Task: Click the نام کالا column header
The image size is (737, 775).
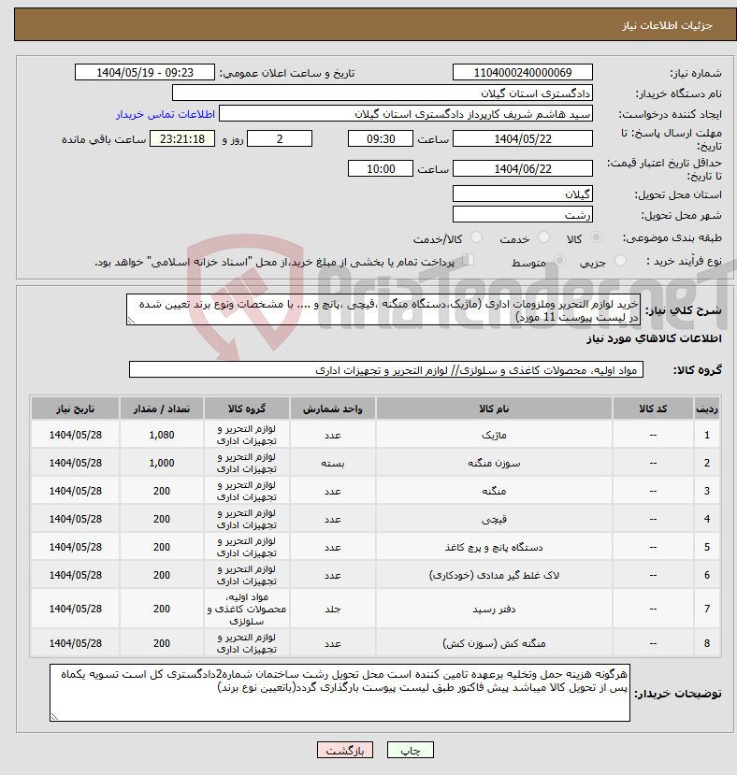Action: pos(494,409)
